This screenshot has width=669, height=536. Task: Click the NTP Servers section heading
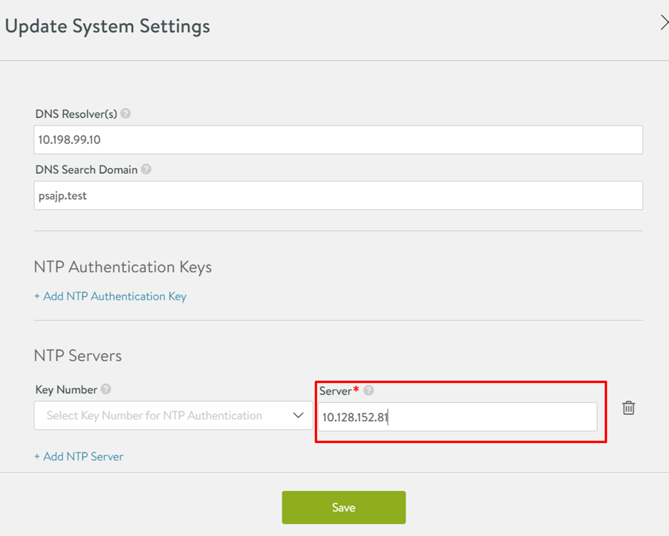coord(78,356)
